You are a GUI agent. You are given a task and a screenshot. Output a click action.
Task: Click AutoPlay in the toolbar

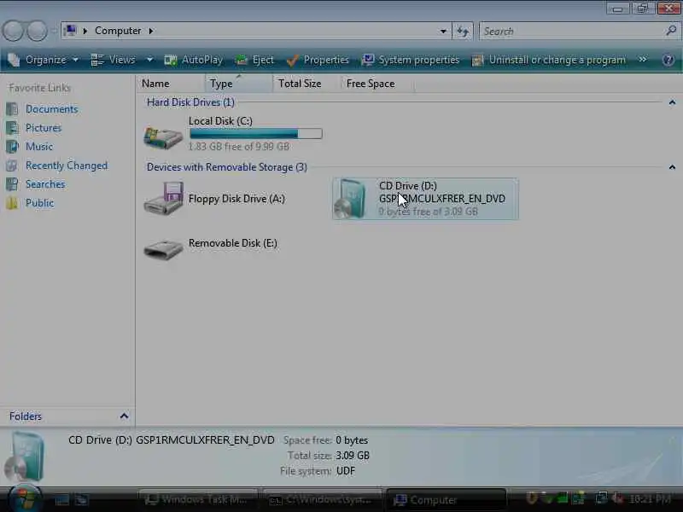[x=194, y=60]
